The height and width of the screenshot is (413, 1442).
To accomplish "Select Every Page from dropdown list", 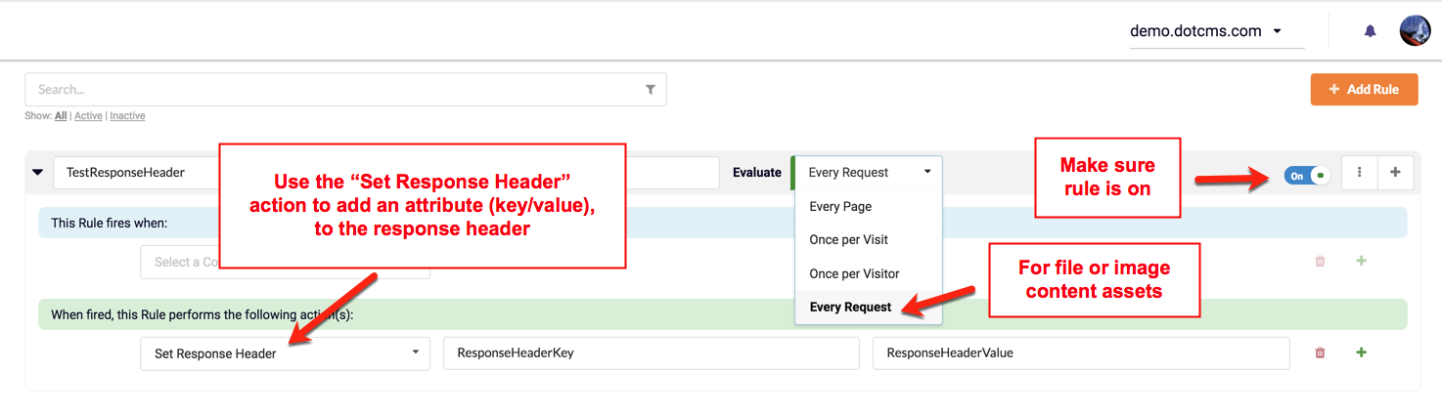I will coord(840,207).
